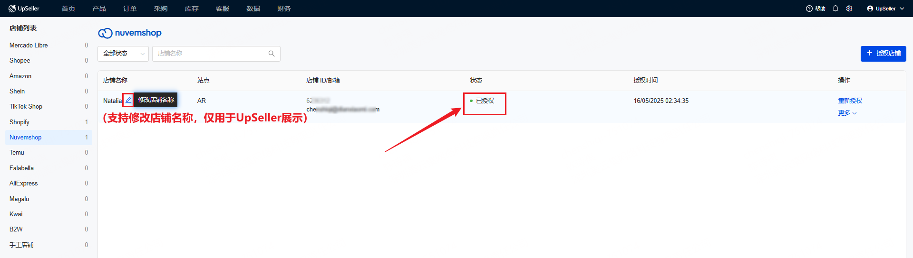Open the 财务 menu

pos(284,9)
